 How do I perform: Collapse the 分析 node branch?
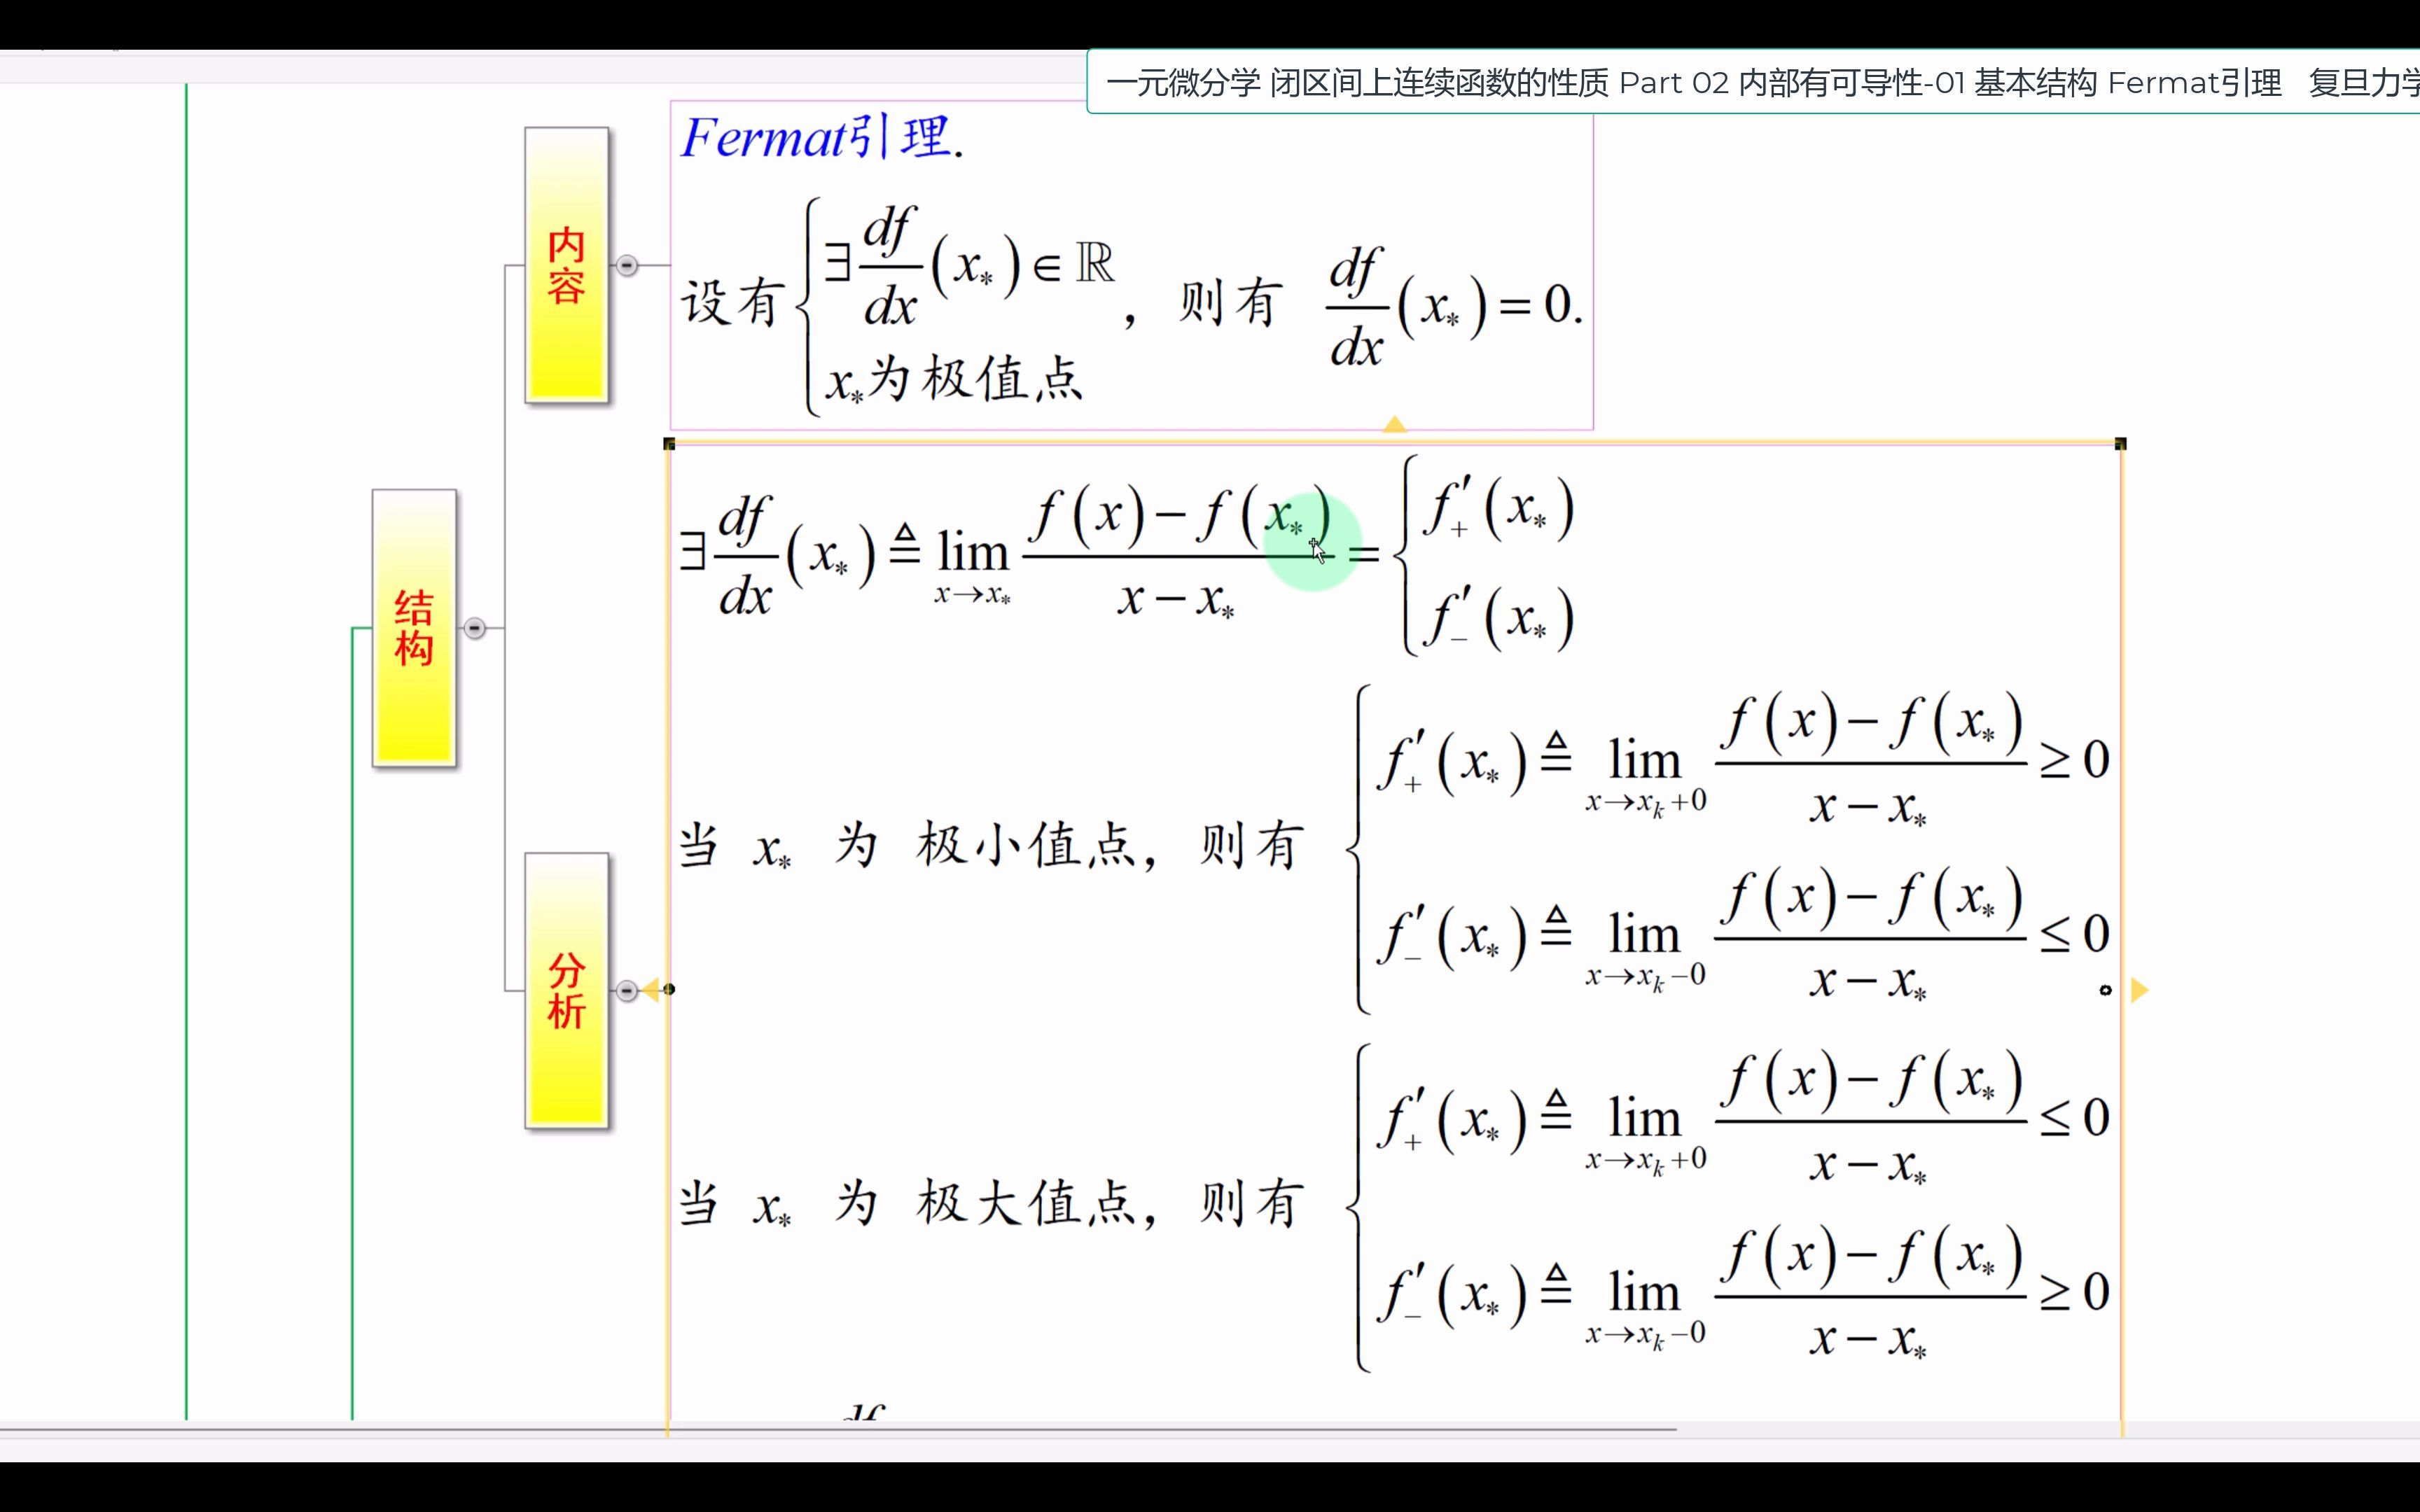tap(627, 990)
